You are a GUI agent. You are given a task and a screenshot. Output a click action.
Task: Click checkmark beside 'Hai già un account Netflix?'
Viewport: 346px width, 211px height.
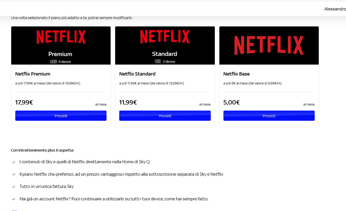coord(14,199)
